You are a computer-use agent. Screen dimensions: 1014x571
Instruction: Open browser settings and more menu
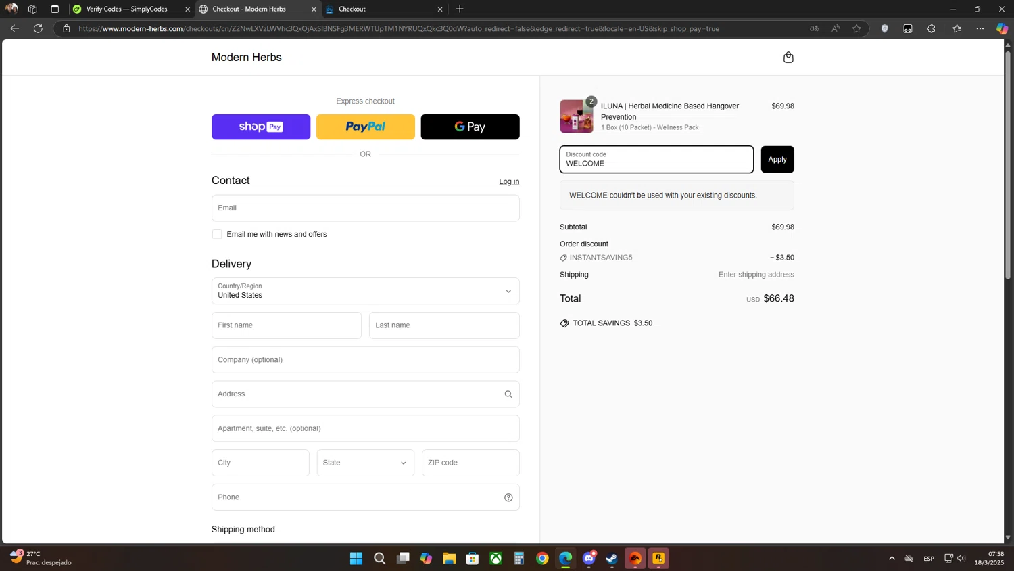click(980, 28)
